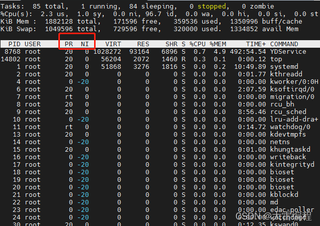Screen dimensions: 320x226
Task: Click the netns command entry
Action: click(280, 142)
